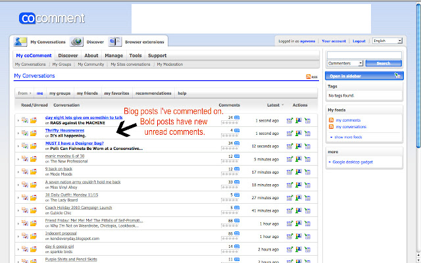The image size is (421, 263).
Task: Click the blue Search button
Action: pos(384,63)
